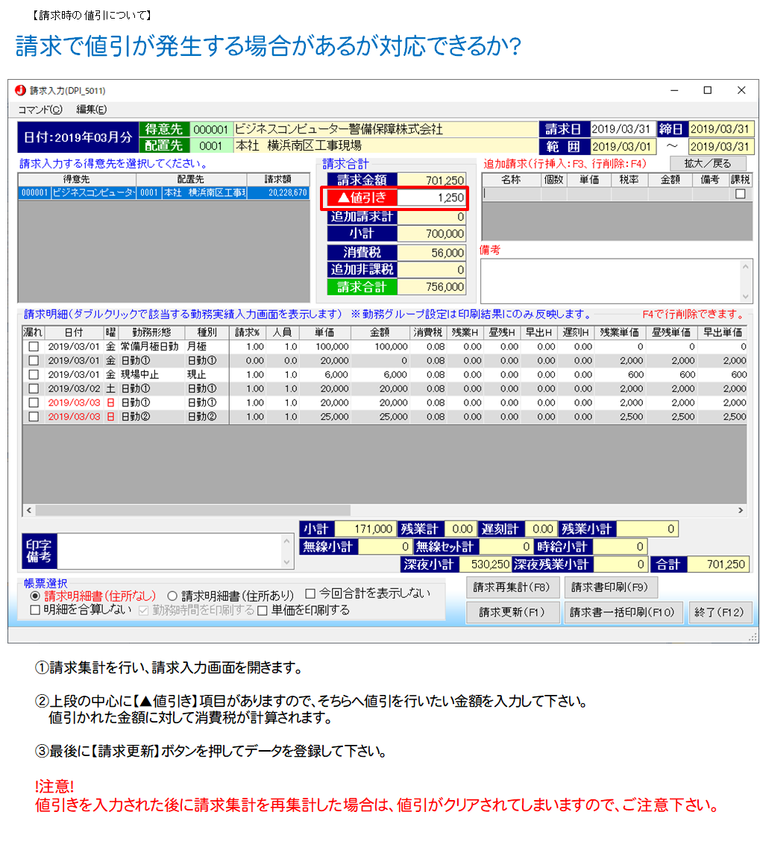Click the red app icon in title bar
This screenshot has height=853, width=760.
click(x=20, y=90)
